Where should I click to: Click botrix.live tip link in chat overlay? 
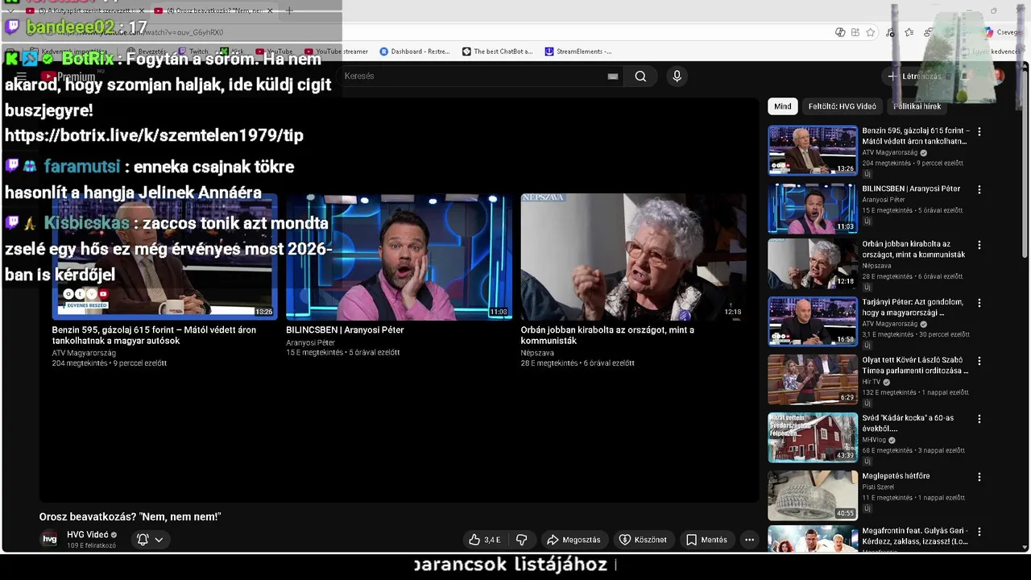pyautogui.click(x=154, y=135)
